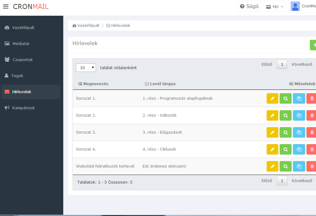Toggle the hamburger sidebar menu

click(6, 6)
